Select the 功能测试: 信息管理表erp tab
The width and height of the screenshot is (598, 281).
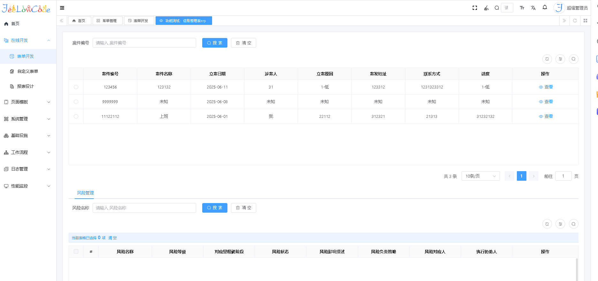pos(184,21)
